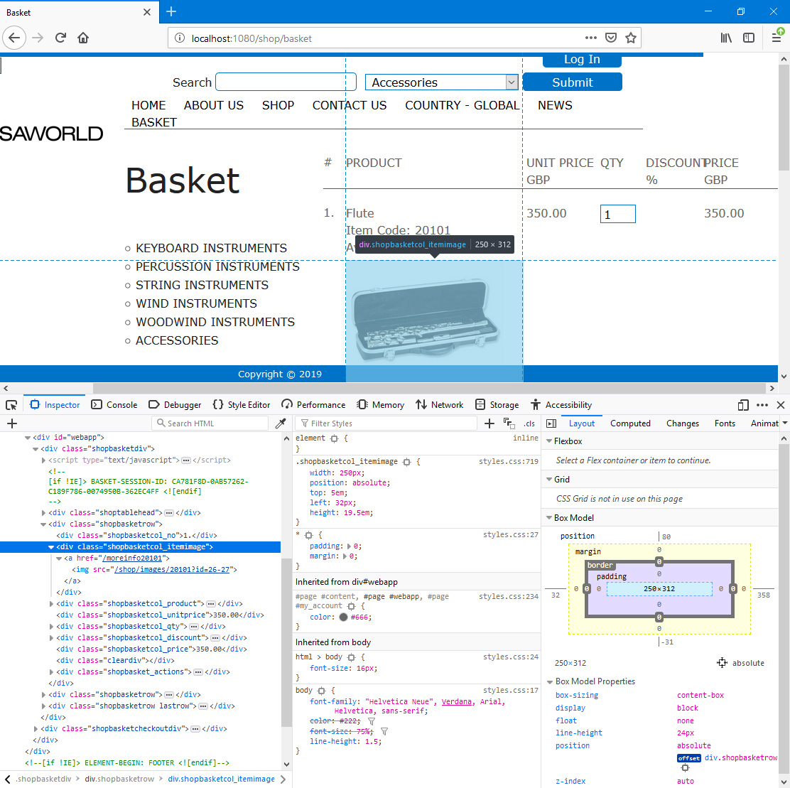Click the site Search text field
Image resolution: width=790 pixels, height=788 pixels.
click(x=286, y=82)
